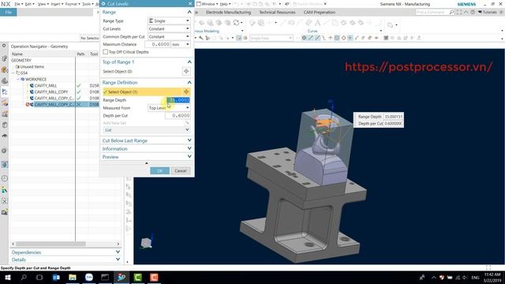Image resolution: width=505 pixels, height=284 pixels.
Task: Open Windows Start menu
Action: (7, 277)
